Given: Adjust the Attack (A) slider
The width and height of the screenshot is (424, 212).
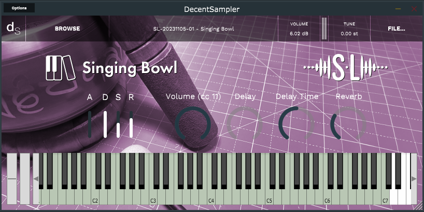Looking at the screenshot, I should pyautogui.click(x=90, y=124).
